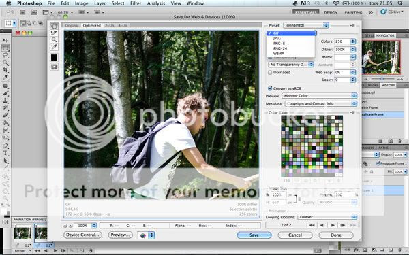Open the Color Table flyout menu icon
Image resolution: width=409 pixels, height=255 pixels.
coord(352,112)
